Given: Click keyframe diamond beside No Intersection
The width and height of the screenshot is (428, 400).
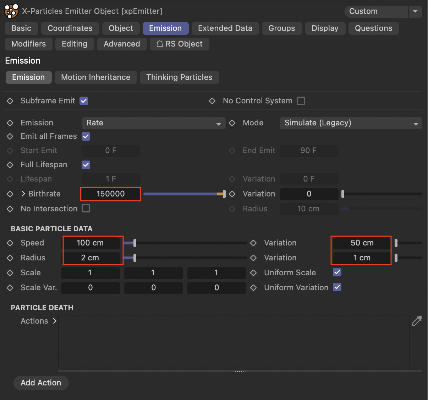Looking at the screenshot, I should (10, 209).
